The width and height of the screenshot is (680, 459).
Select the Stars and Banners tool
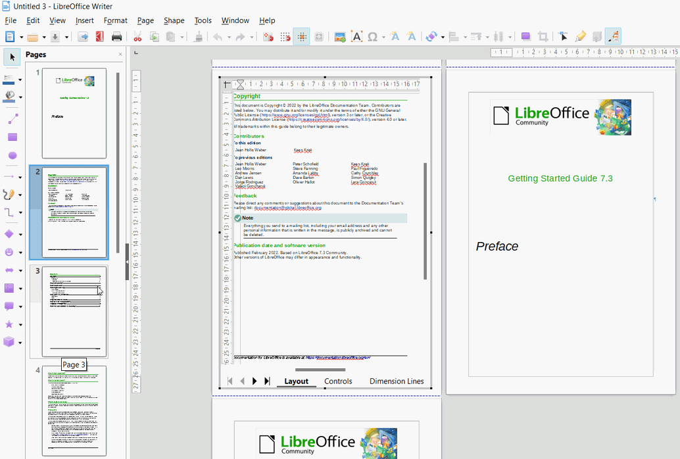coord(9,324)
